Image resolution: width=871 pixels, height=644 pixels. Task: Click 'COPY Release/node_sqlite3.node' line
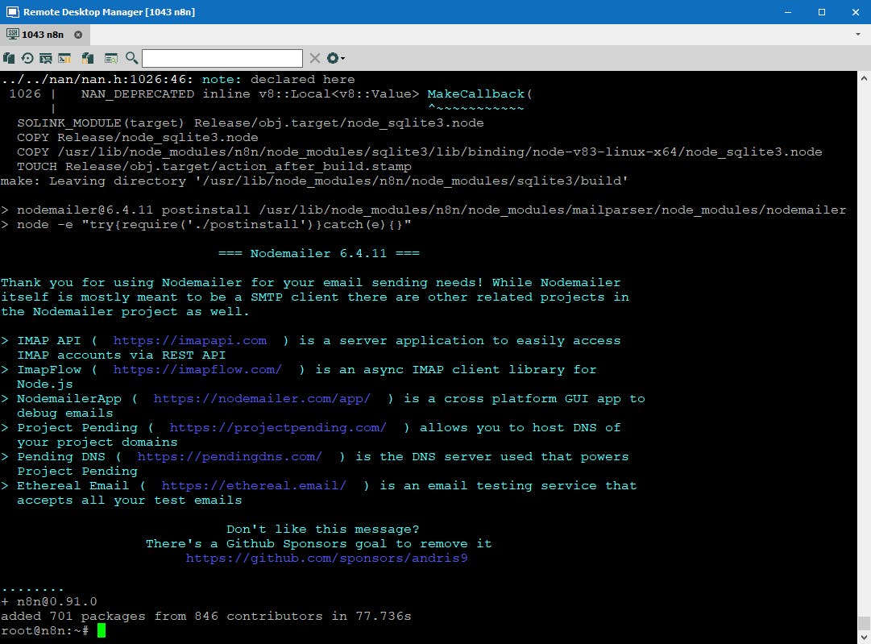coord(138,137)
